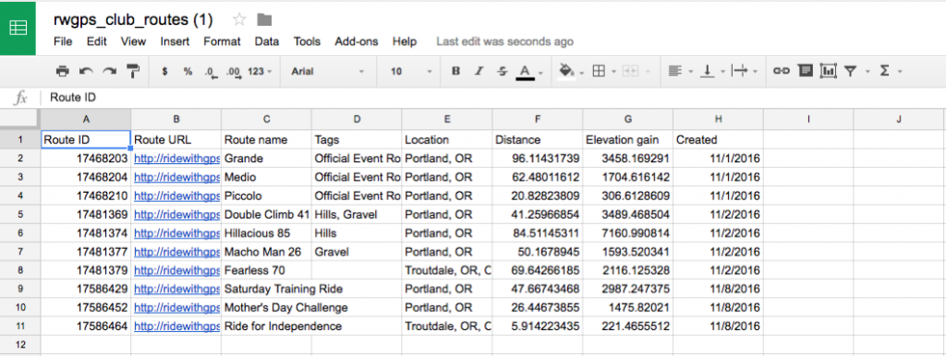Select row 5 header

pos(20,215)
